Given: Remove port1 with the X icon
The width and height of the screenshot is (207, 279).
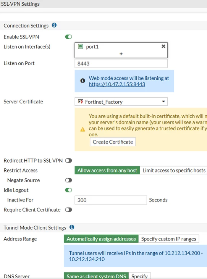Looking at the screenshot, I should coord(163,47).
